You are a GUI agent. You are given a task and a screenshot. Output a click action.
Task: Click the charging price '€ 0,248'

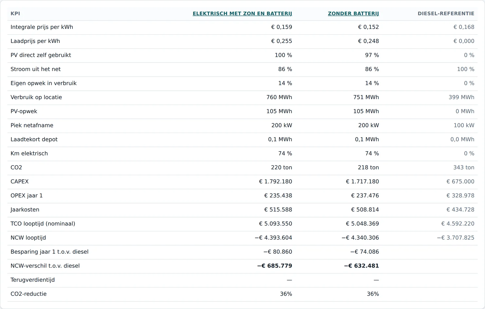click(x=368, y=41)
